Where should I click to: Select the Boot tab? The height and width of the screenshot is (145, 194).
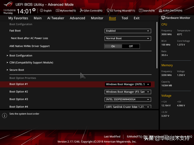point(112,18)
